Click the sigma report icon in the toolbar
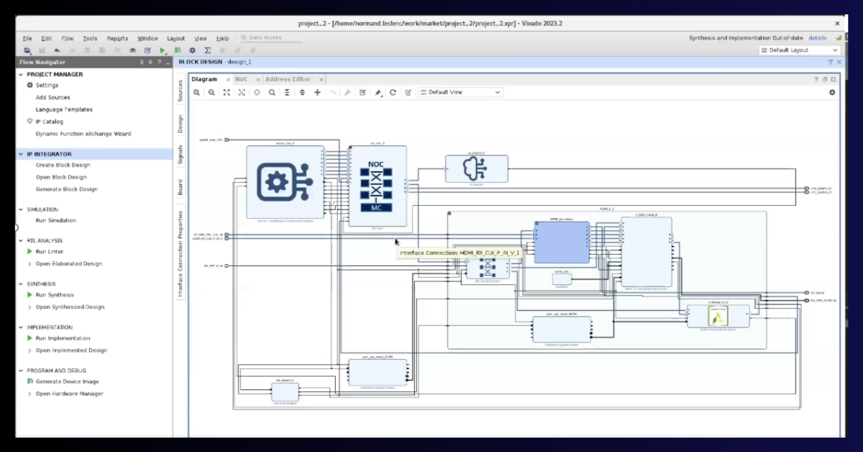 pyautogui.click(x=208, y=50)
